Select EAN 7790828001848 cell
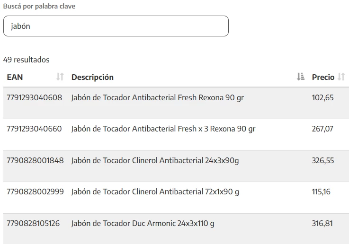The height and width of the screenshot is (244, 349). point(35,160)
